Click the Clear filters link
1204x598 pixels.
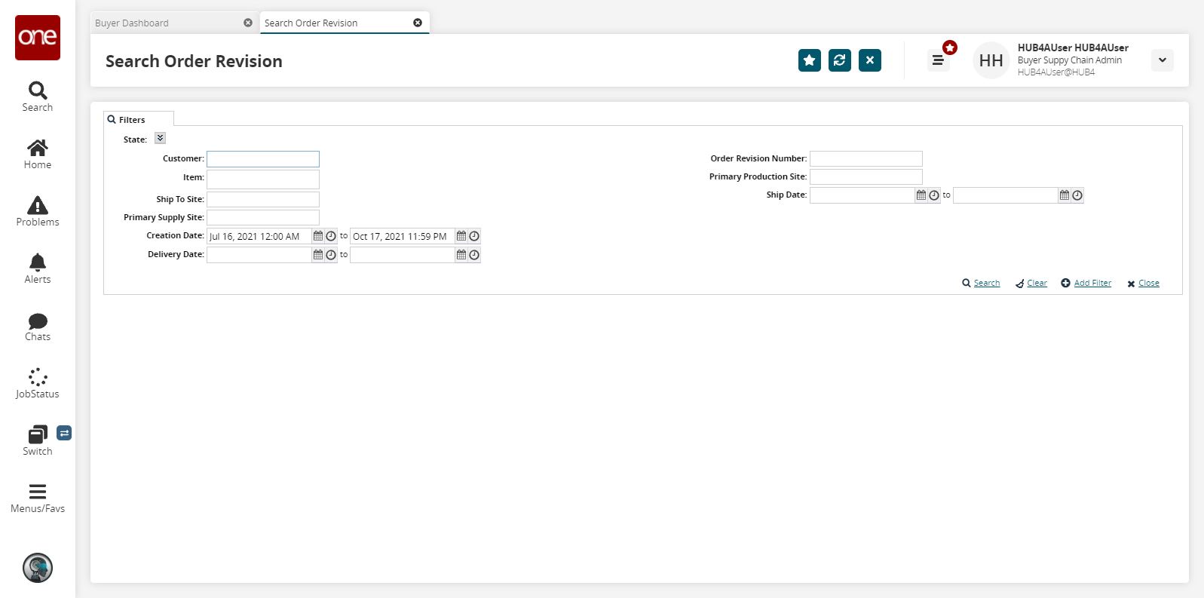pos(1037,284)
